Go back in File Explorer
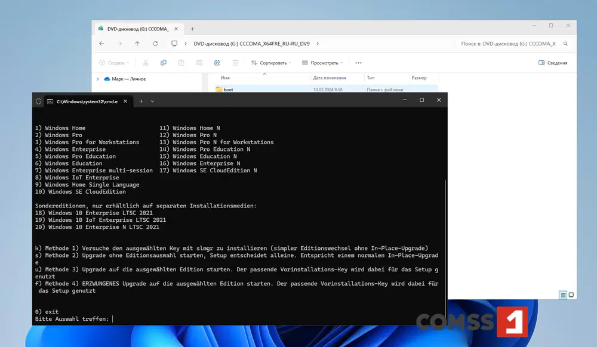Viewport: 597px width, 347px height. (101, 44)
